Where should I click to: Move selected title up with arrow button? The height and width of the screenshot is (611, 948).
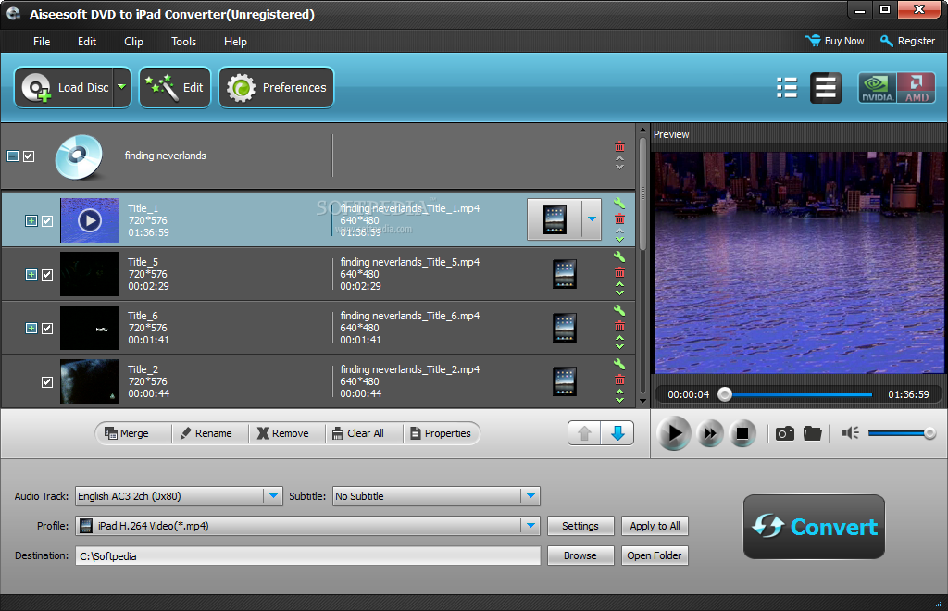point(585,433)
